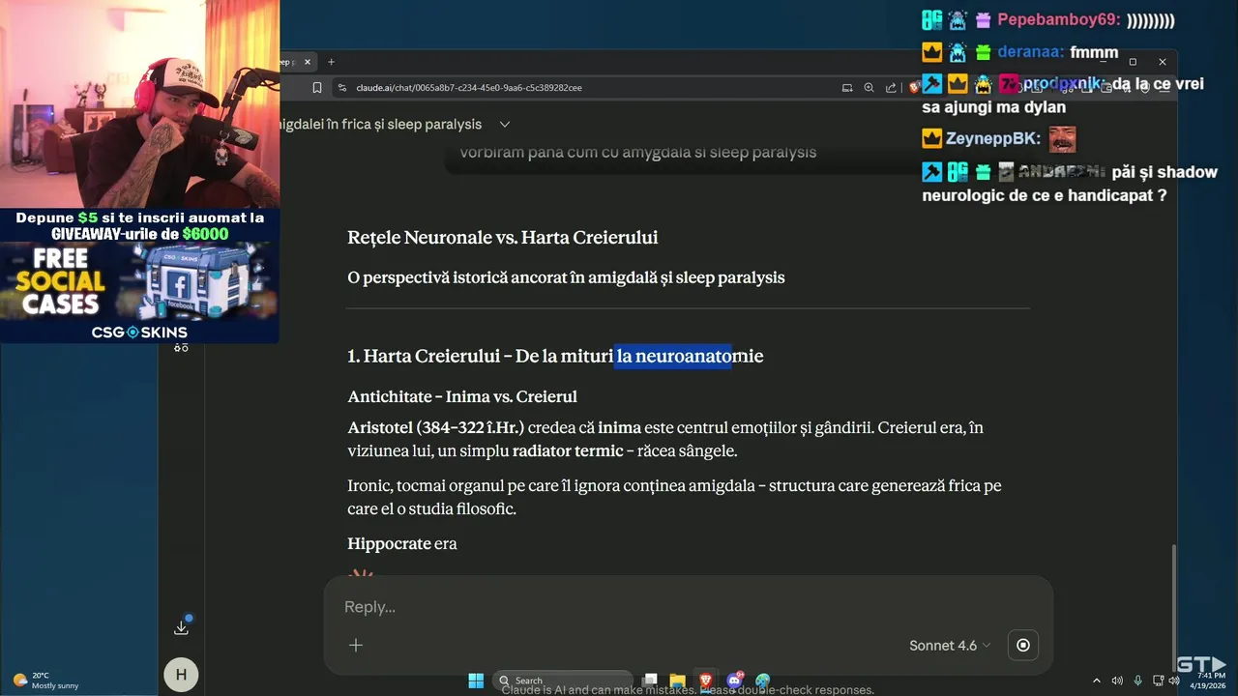
Task: Click chat username deranaa
Action: point(1031,52)
